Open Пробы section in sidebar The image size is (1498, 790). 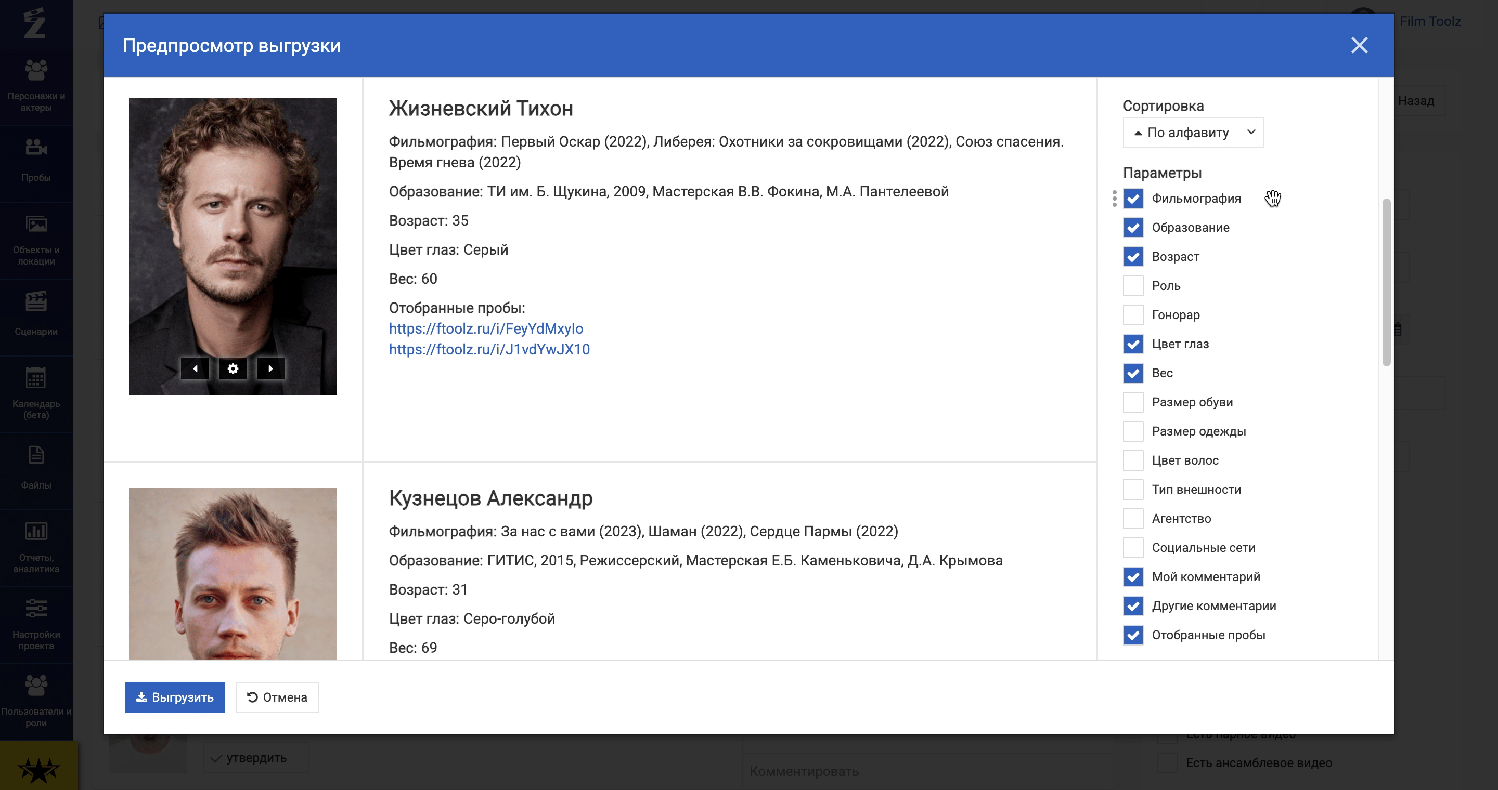pyautogui.click(x=36, y=162)
